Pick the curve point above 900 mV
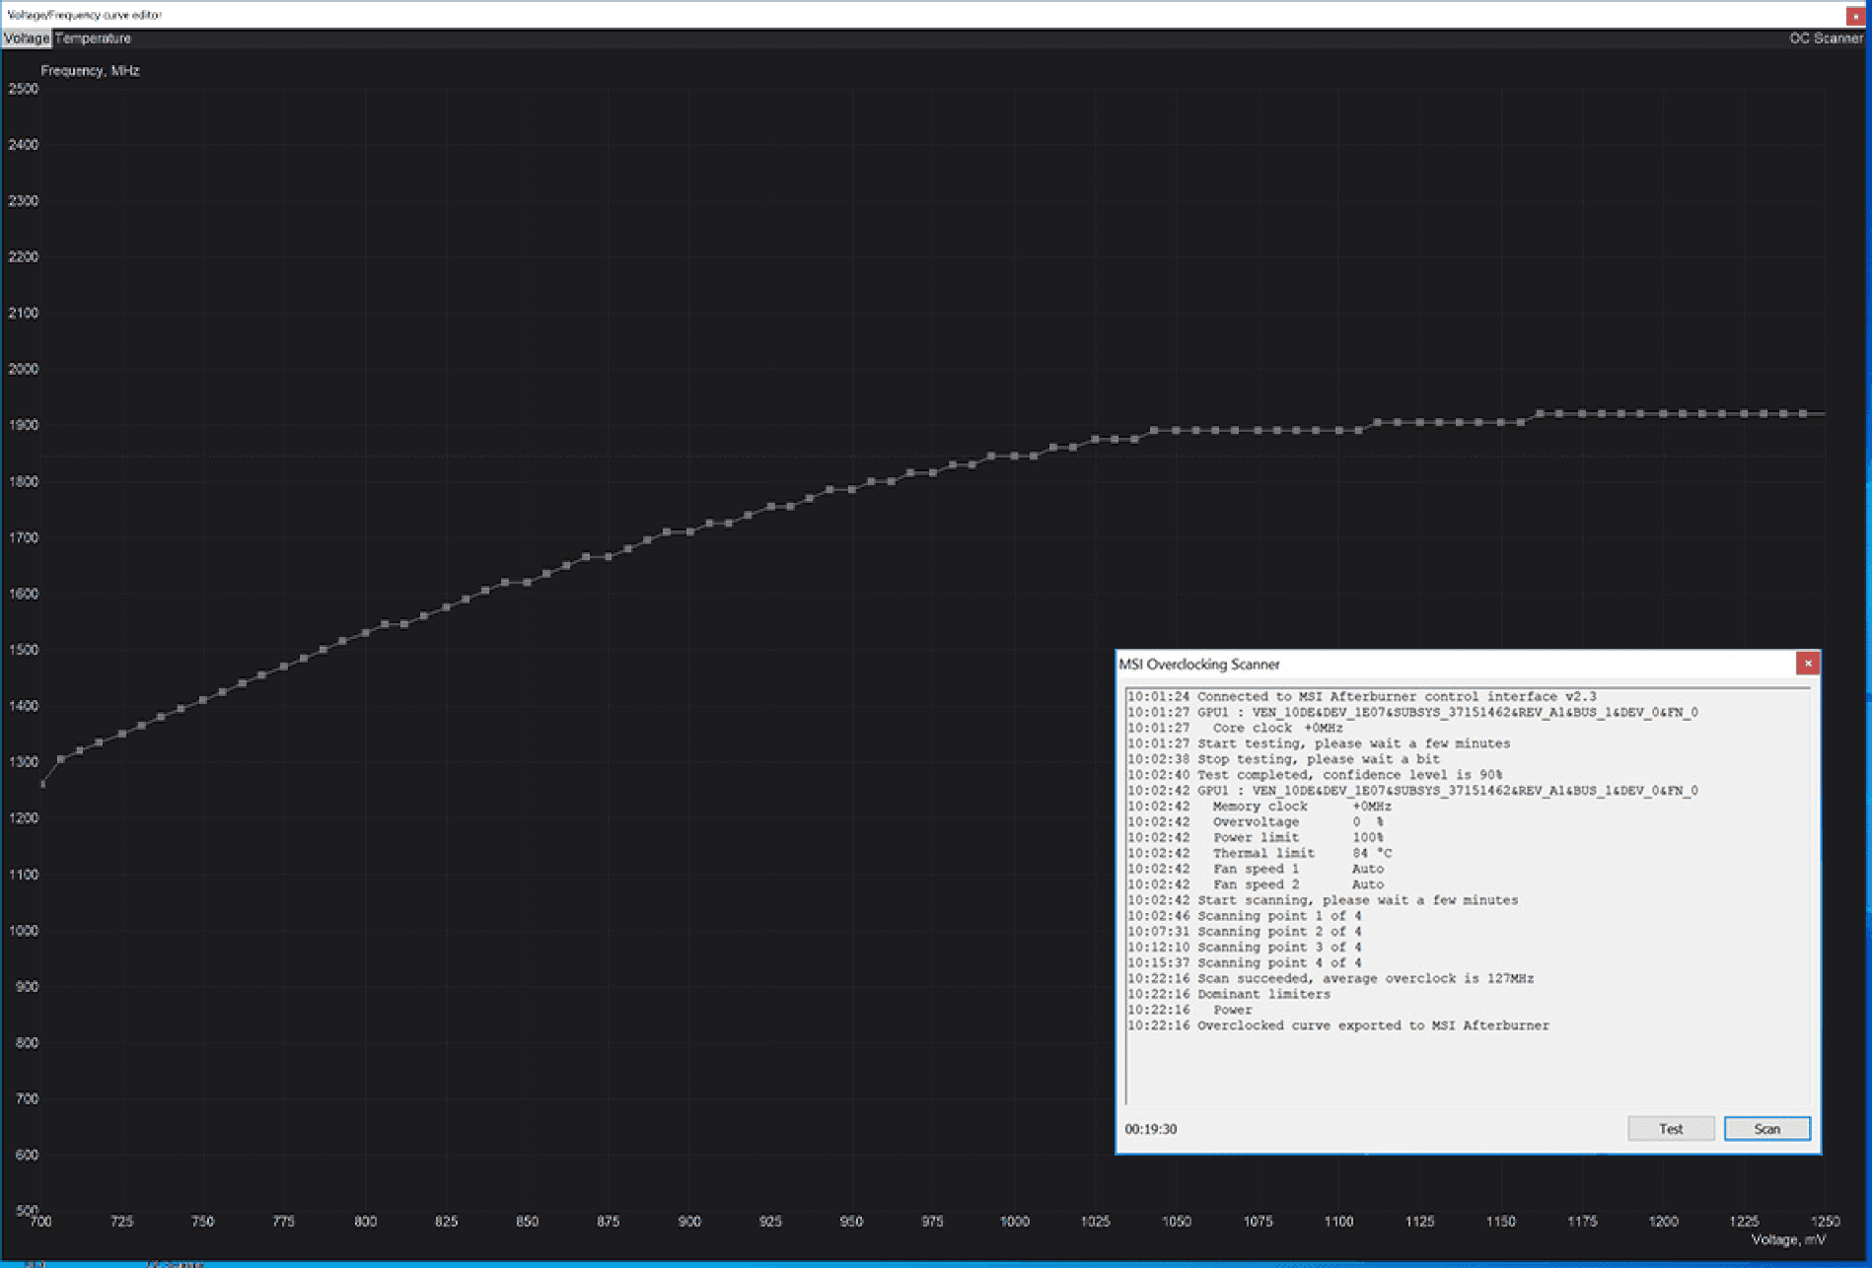 [690, 532]
